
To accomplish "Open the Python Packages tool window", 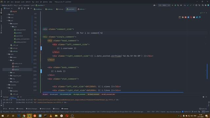I will (31, 108).
